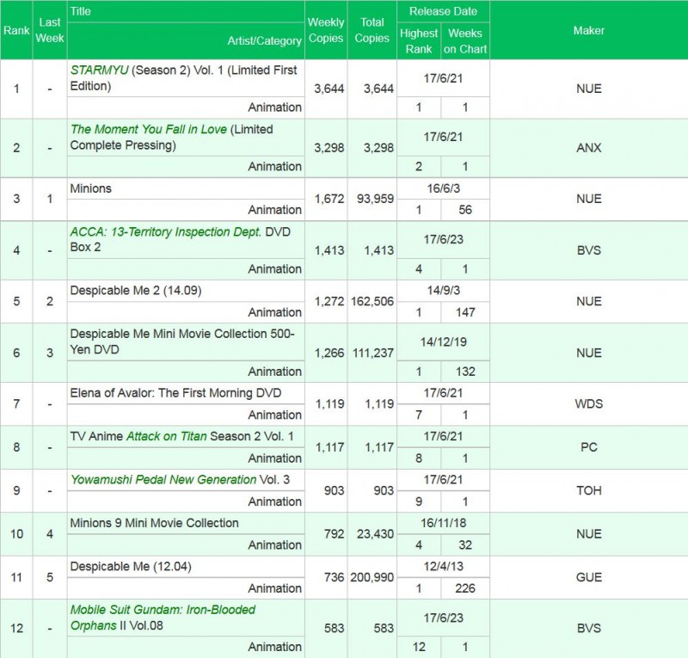Image resolution: width=688 pixels, height=658 pixels.
Task: Select Elena of Avalor: The First Morning DVD
Action: [175, 393]
